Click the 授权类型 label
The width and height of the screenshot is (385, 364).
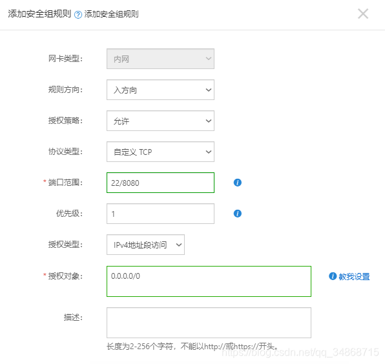tap(65, 245)
